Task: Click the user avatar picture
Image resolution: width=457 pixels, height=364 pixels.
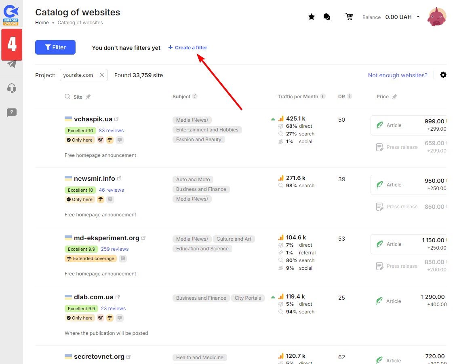Action: 437,17
